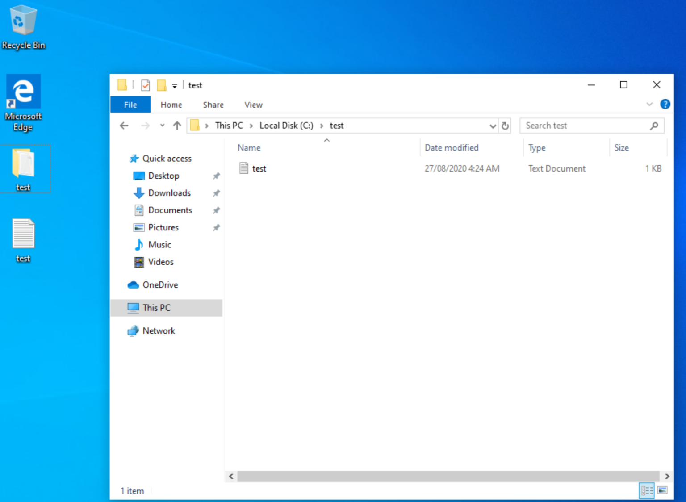Open the Network item in the sidebar
The height and width of the screenshot is (502, 686).
click(x=159, y=330)
